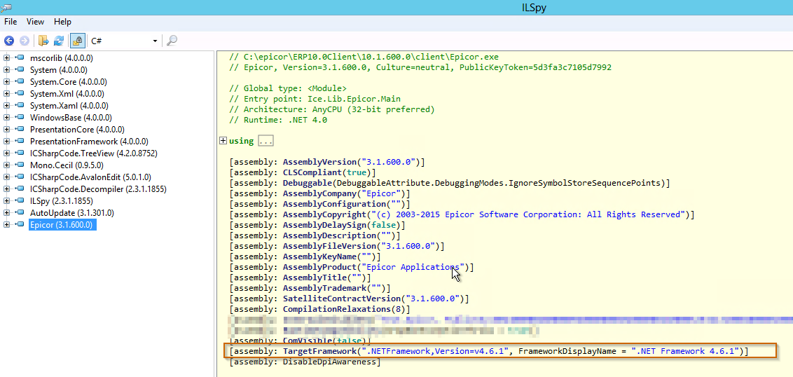This screenshot has height=377, width=793.
Task: Expand the WindowsBase assembly node
Action: [6, 118]
